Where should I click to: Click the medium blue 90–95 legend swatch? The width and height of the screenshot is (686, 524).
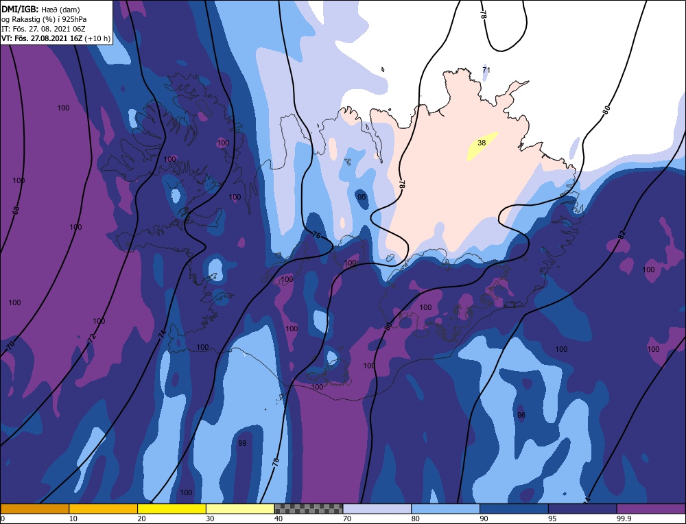pos(514,509)
